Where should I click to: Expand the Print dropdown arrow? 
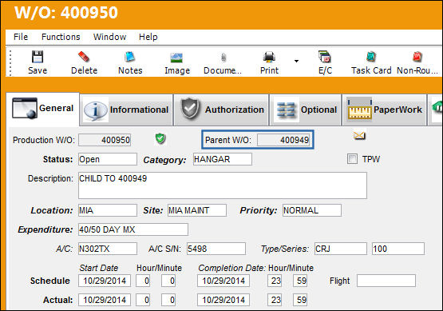pos(296,61)
